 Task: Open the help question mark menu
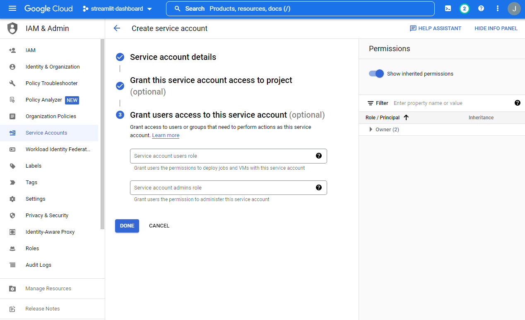(x=481, y=9)
